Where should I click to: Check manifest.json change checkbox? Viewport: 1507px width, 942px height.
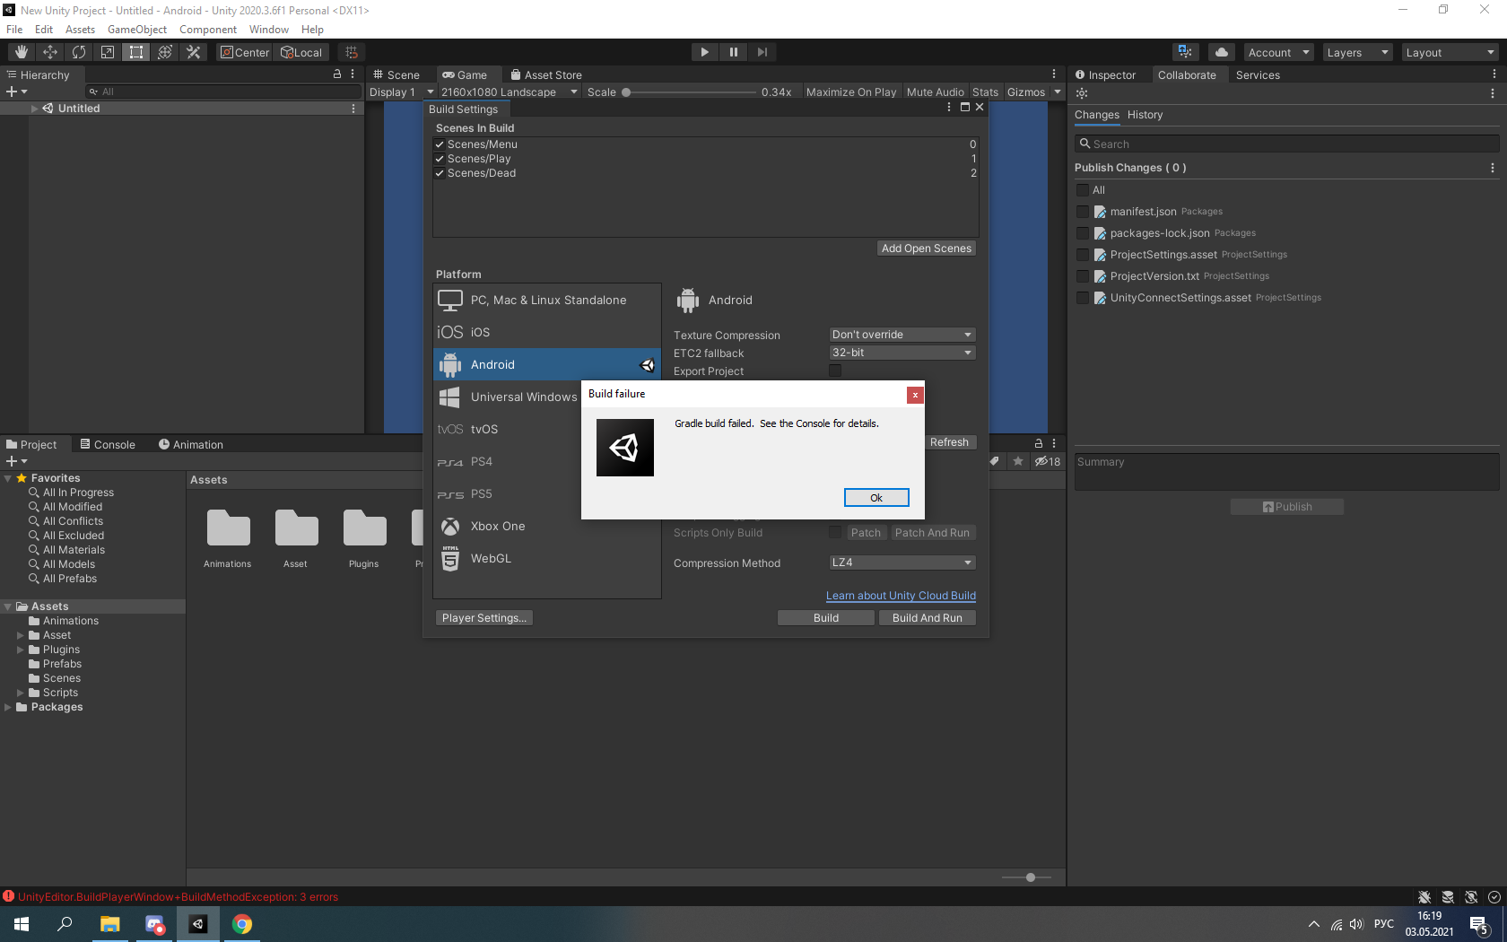pos(1083,212)
